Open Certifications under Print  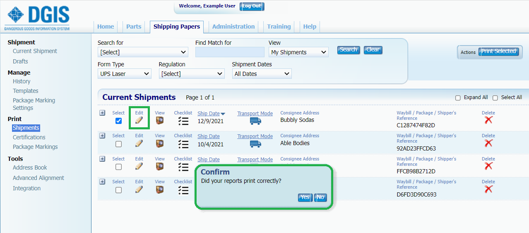pyautogui.click(x=29, y=137)
